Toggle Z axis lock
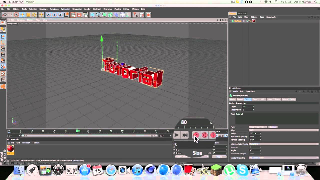This screenshot has width=320, height=180. point(60,15)
